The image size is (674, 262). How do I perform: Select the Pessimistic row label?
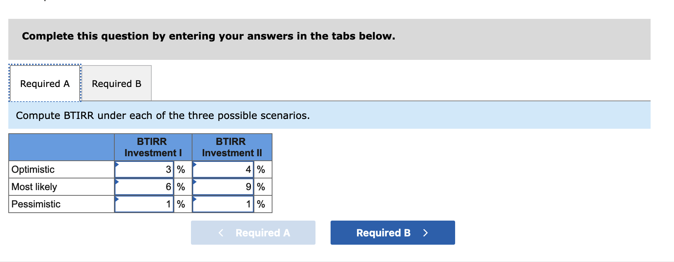click(x=36, y=204)
